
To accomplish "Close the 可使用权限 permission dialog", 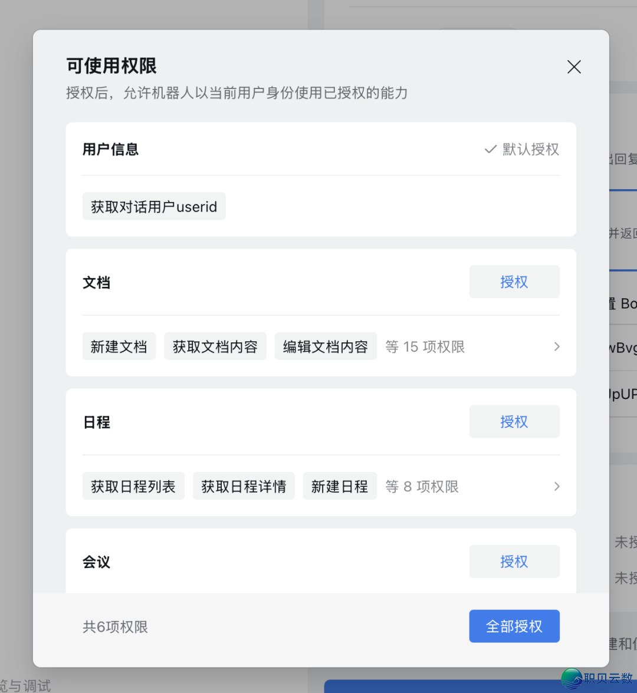I will [573, 67].
